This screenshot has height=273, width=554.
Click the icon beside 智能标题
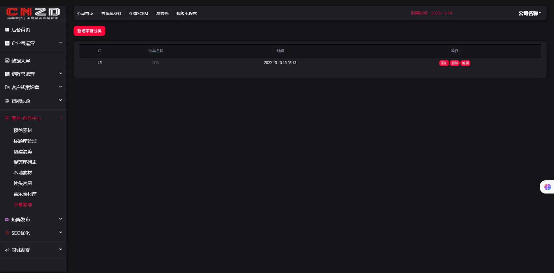(x=7, y=101)
